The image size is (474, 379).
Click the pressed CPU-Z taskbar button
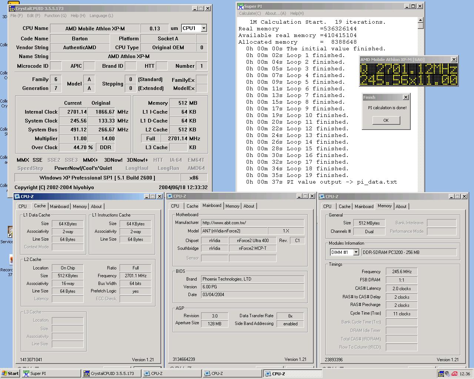point(293,373)
